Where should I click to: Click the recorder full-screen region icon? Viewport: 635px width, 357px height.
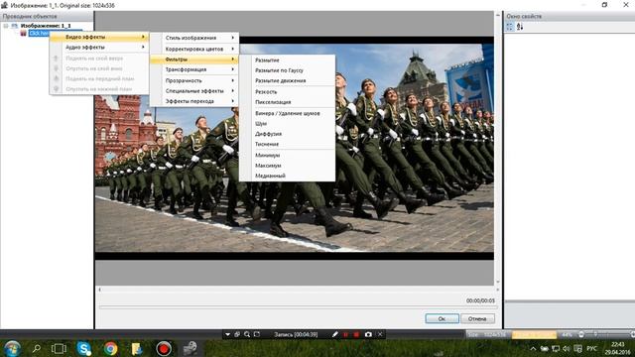coord(257,334)
